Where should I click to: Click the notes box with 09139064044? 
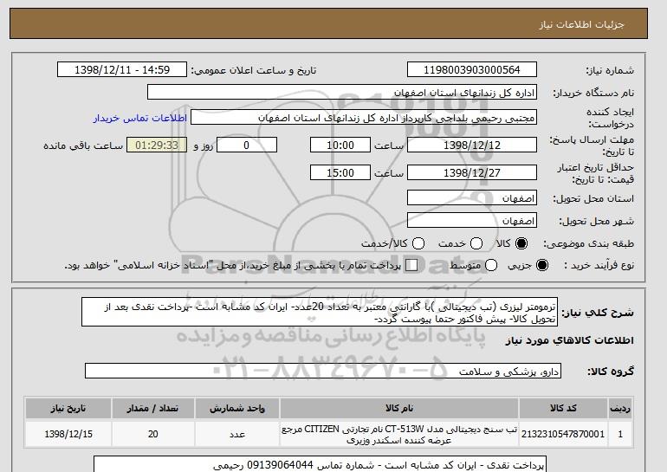pos(320,464)
